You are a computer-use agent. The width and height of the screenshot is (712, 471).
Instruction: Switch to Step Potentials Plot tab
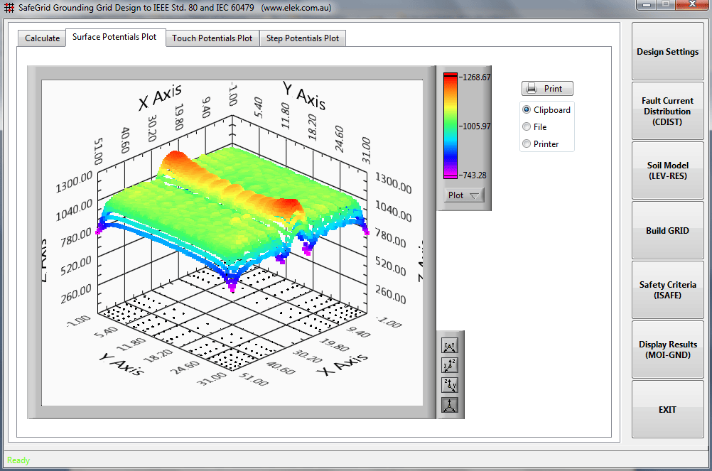click(x=302, y=38)
